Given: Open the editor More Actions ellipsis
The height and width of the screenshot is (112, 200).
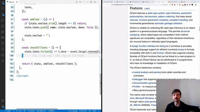Looking at the screenshot, I should pyautogui.click(x=98, y=2).
